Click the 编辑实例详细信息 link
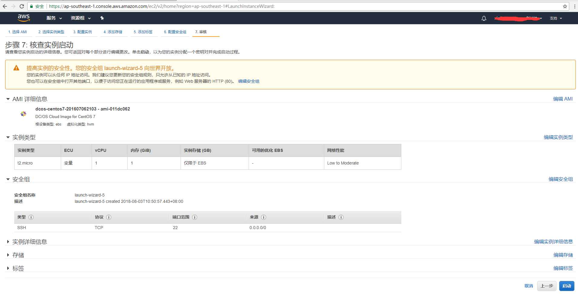Viewport: 578px width, 294px height. click(554, 242)
